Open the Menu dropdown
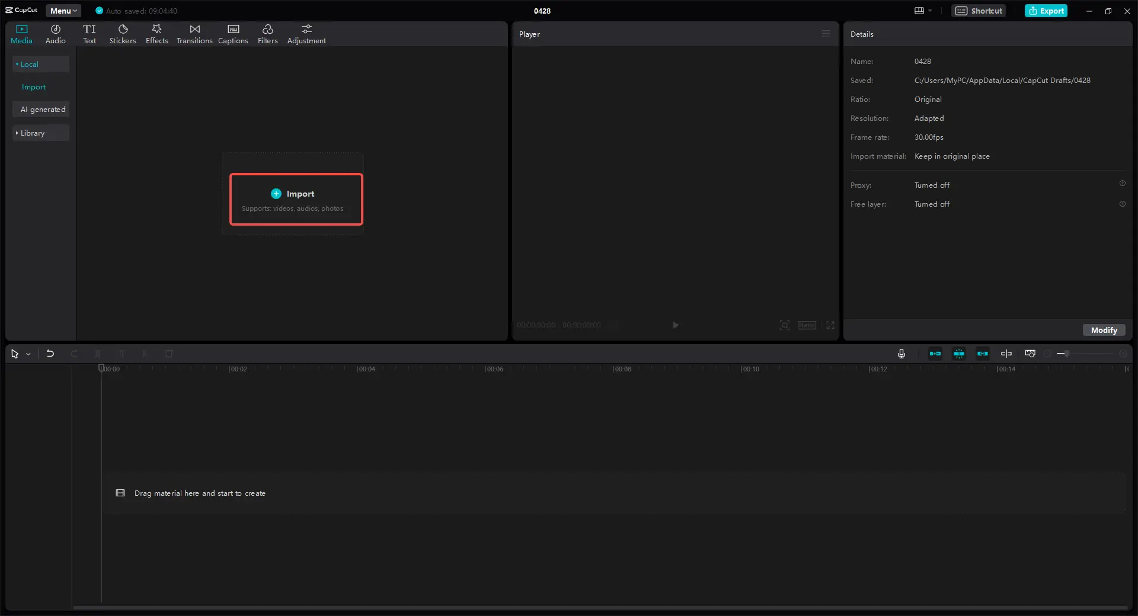 pyautogui.click(x=63, y=11)
